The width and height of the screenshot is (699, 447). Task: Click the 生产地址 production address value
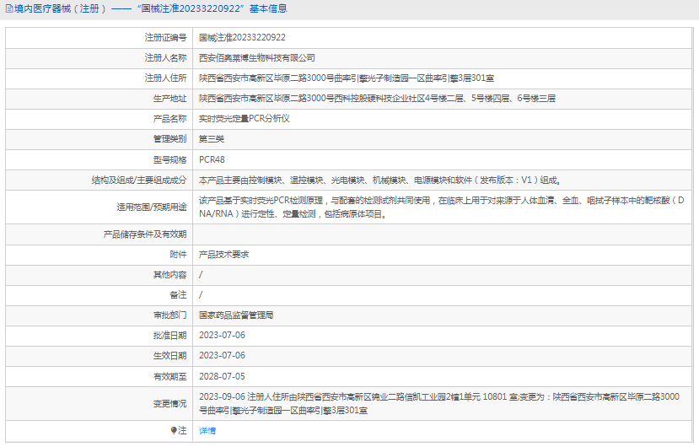pyautogui.click(x=377, y=99)
